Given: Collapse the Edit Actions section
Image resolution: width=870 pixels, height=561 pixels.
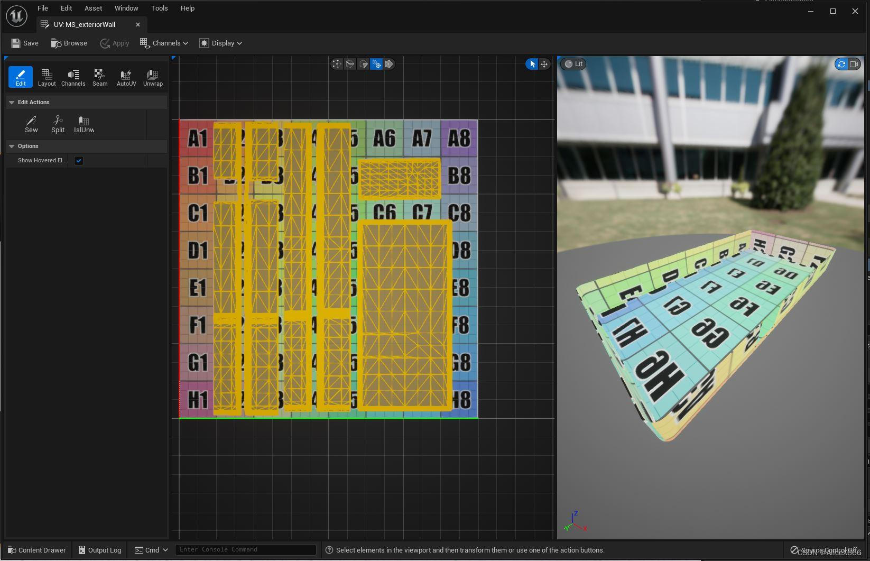Looking at the screenshot, I should (12, 102).
